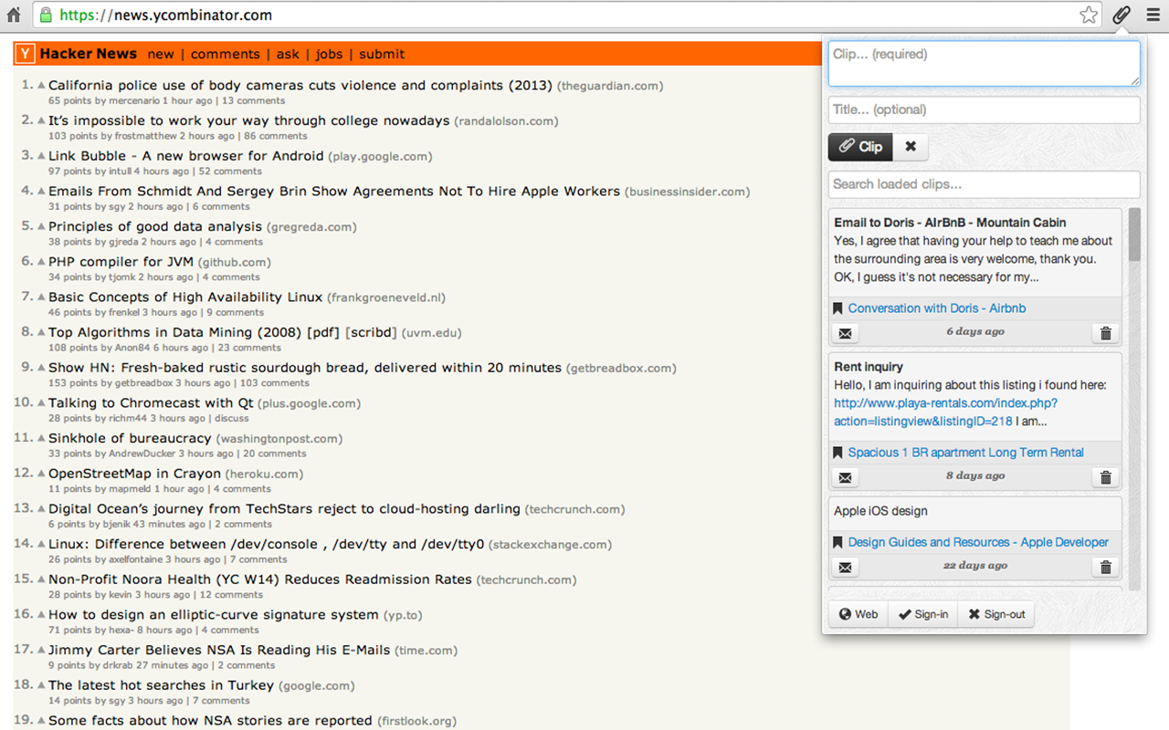The height and width of the screenshot is (730, 1169).
Task: Cancel clip with the X button
Action: (x=911, y=147)
